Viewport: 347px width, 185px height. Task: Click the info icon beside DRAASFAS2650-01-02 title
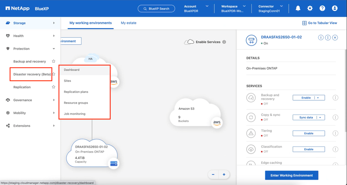coord(321,38)
